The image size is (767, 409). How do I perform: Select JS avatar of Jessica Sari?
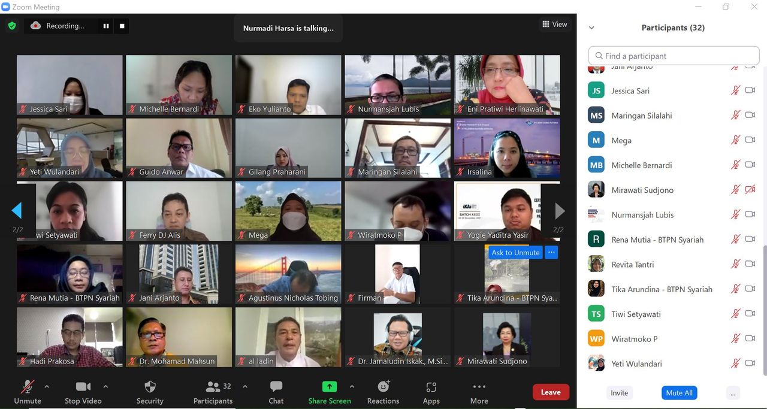click(x=596, y=90)
